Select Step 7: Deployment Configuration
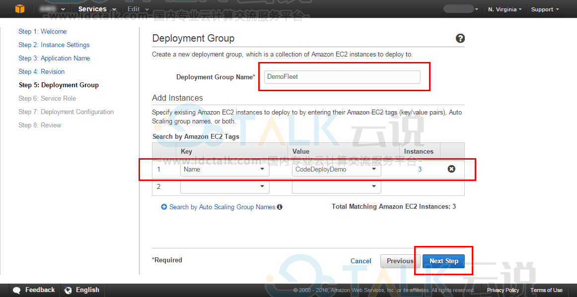The image size is (577, 297). (66, 112)
